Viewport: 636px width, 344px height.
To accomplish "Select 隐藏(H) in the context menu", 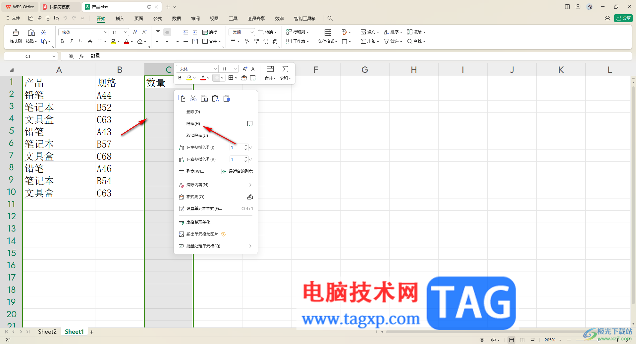I will [193, 123].
